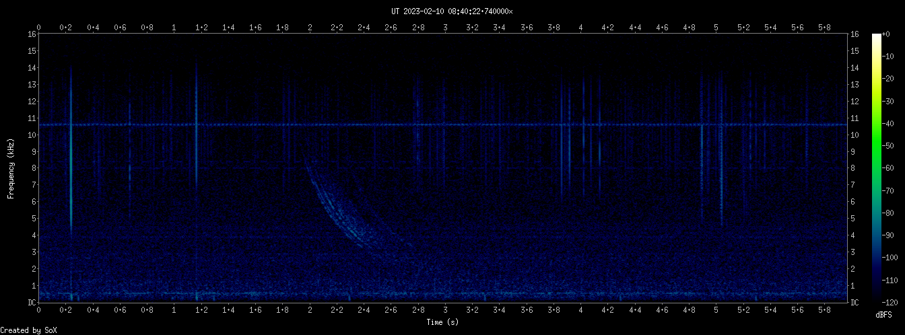This screenshot has height=335, width=905.
Task: Click the 1 second tick on the top time axis
Action: 174,27
